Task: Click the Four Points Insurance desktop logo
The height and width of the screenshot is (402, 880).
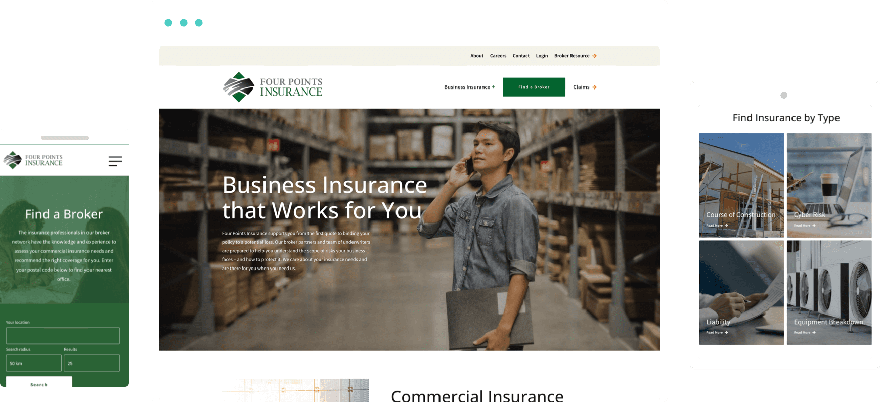Action: coord(273,87)
